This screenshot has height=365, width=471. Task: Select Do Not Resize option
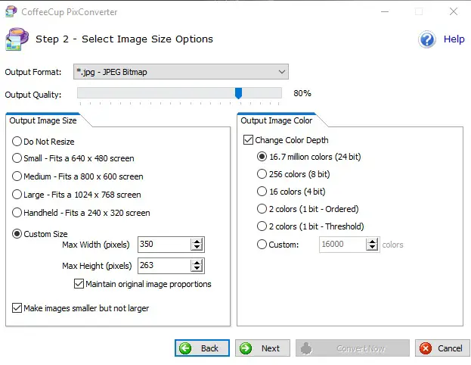click(17, 142)
